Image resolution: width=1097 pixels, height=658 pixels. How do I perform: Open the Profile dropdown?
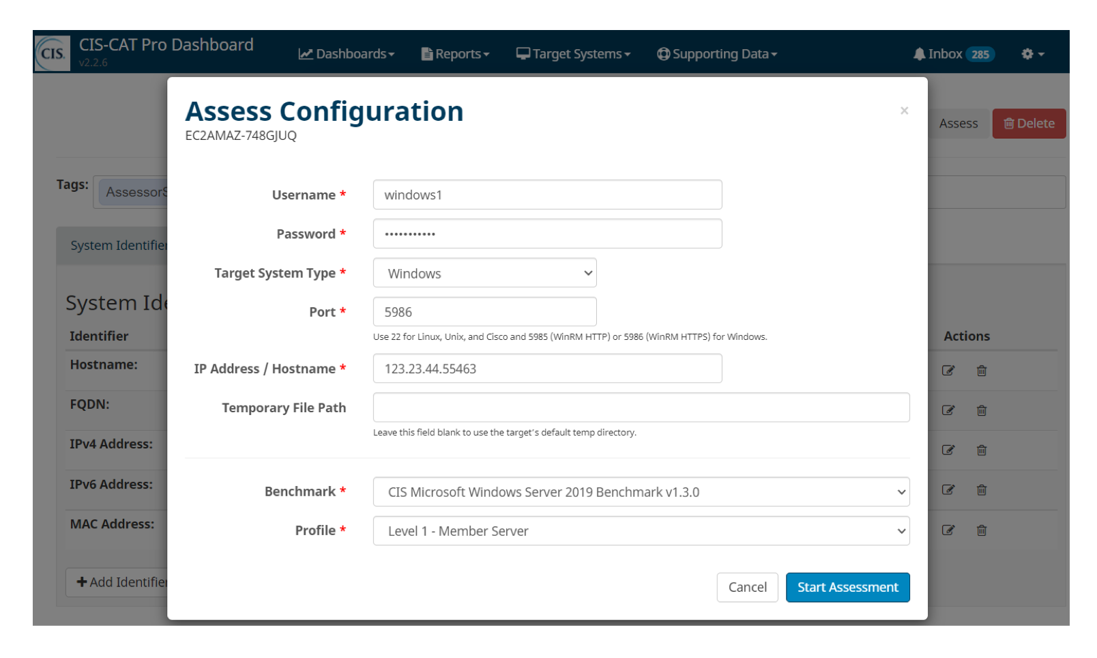point(641,531)
